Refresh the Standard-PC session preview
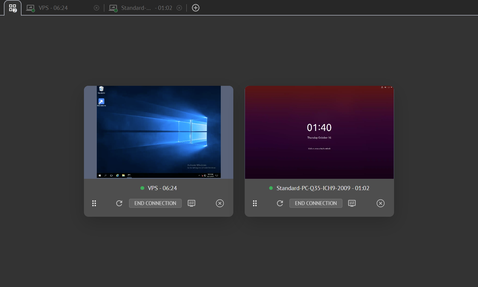This screenshot has height=287, width=478. (x=280, y=203)
